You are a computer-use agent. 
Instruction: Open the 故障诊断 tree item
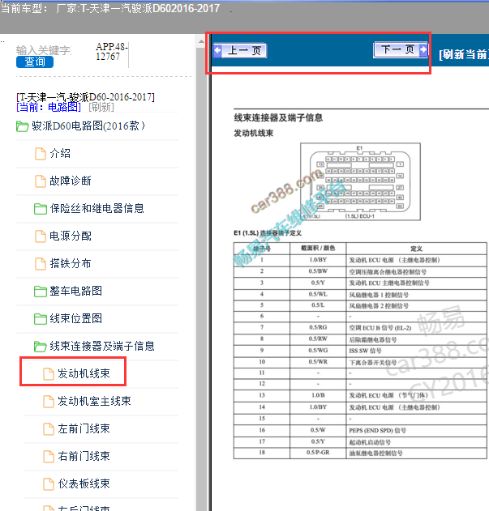[71, 181]
